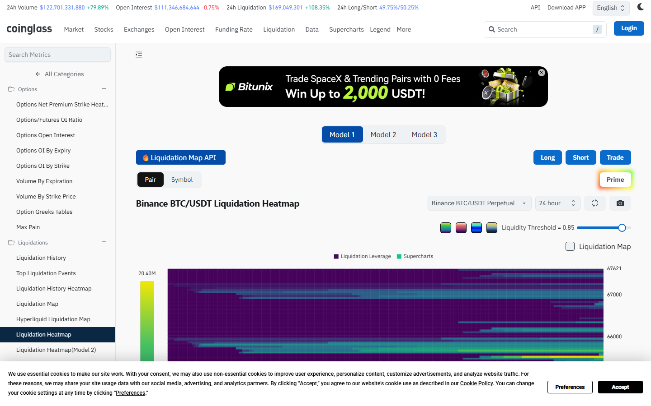Switch to Model 1 tab
Viewport: 651px width, 406px height.
(x=342, y=134)
